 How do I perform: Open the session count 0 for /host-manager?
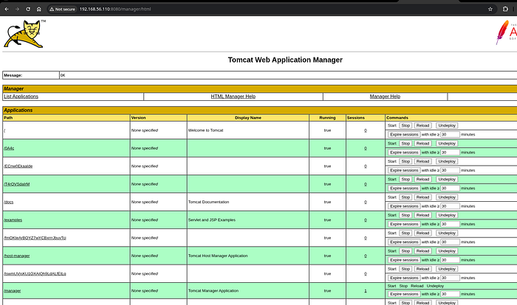[x=366, y=256]
